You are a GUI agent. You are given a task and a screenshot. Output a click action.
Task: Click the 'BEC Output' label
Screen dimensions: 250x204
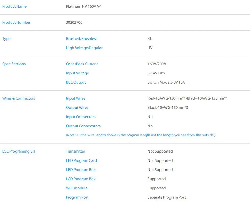click(x=76, y=82)
